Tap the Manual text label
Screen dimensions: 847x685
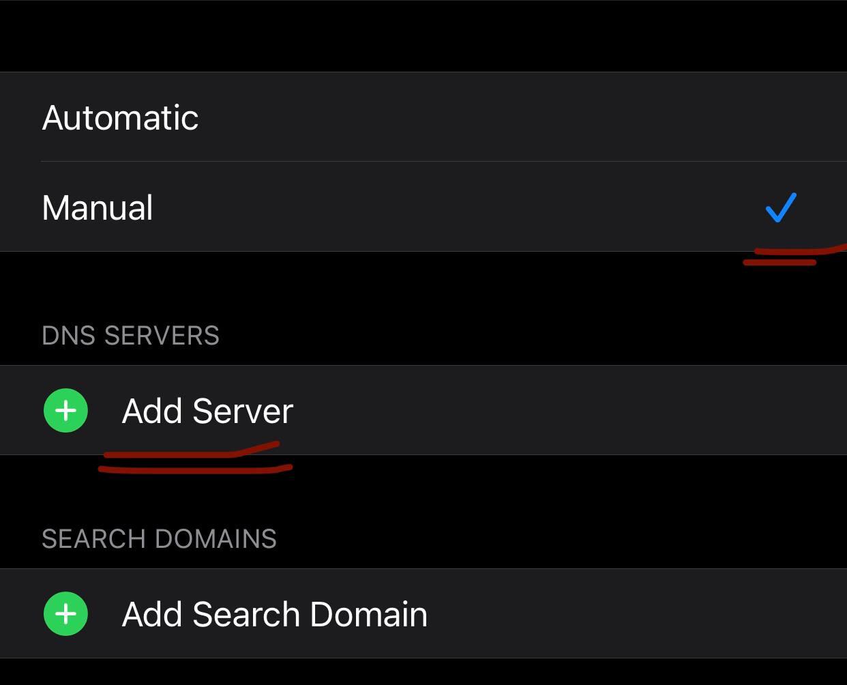[98, 207]
